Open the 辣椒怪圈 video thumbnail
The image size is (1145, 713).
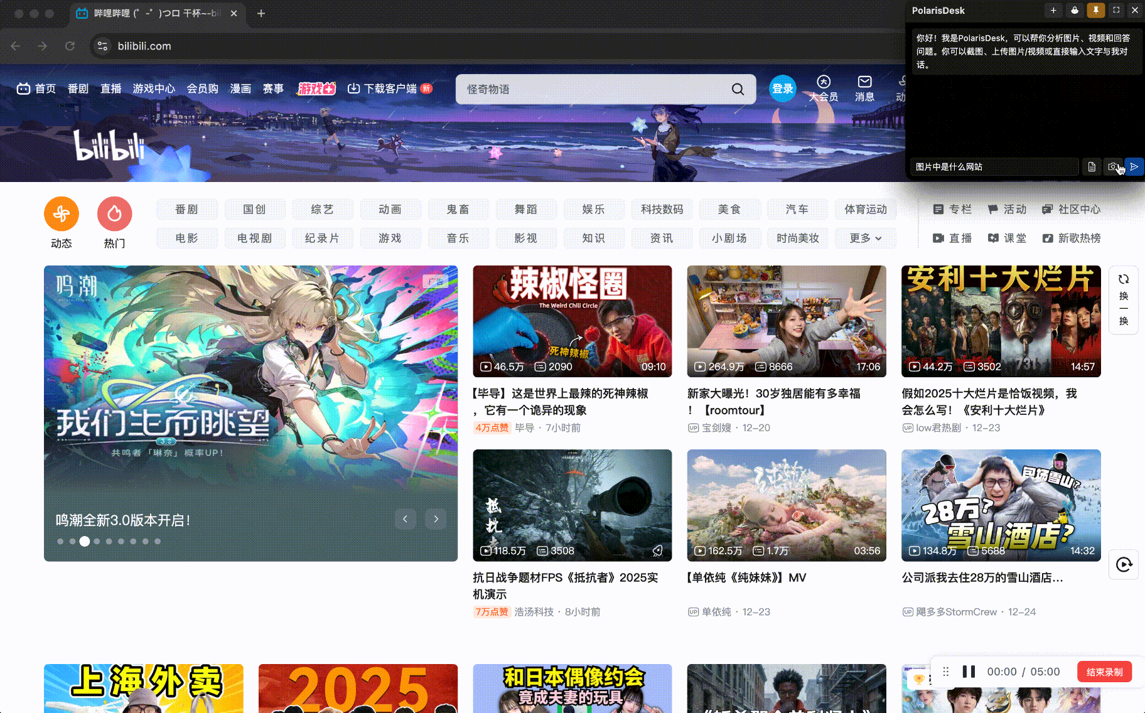tap(572, 321)
